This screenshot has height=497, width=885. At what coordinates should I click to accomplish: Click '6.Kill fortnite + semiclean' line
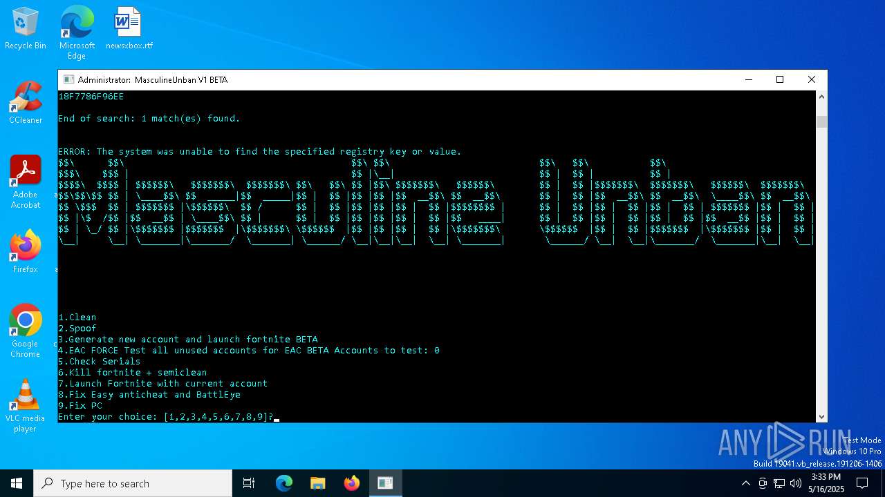tap(133, 373)
